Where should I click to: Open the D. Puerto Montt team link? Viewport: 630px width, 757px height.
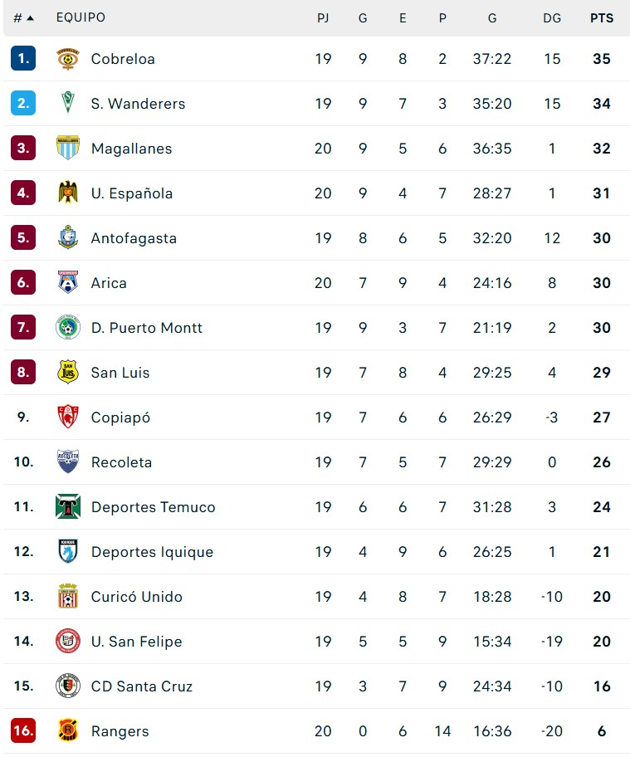pyautogui.click(x=147, y=328)
